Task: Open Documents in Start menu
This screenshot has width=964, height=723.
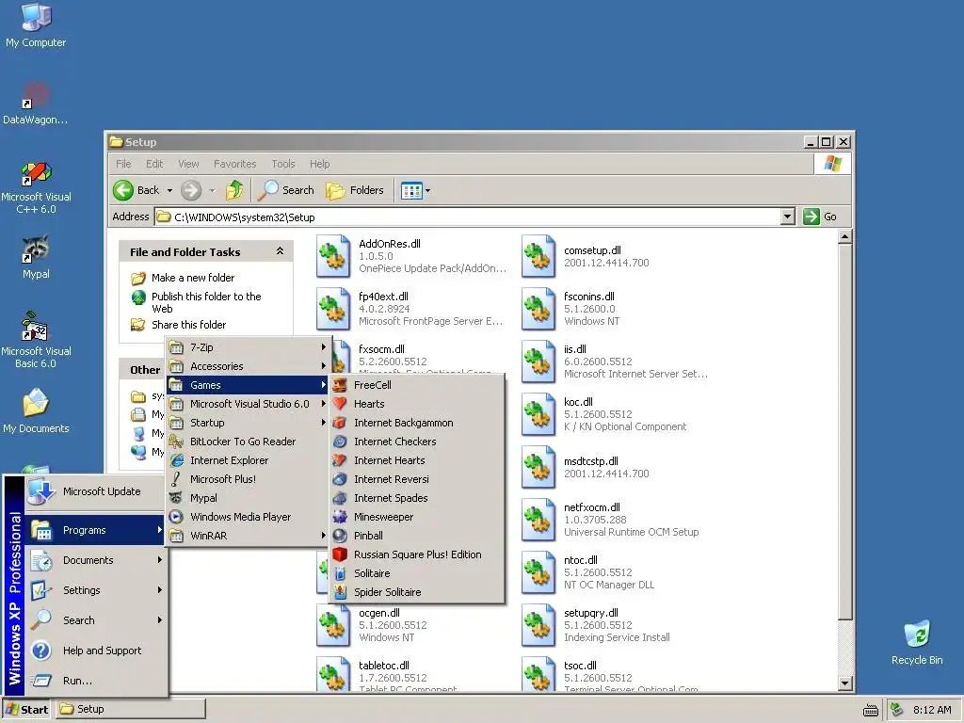Action: (x=95, y=560)
